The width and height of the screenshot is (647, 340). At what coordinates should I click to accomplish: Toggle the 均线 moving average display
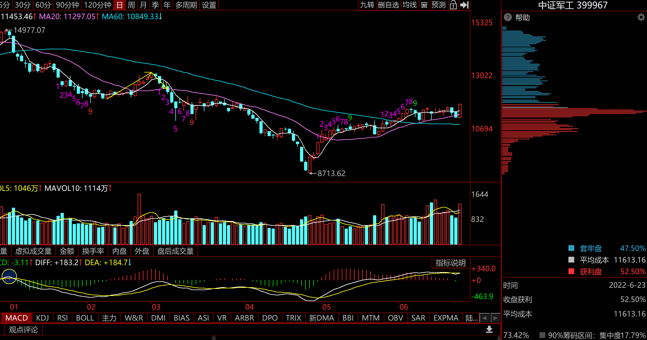(410, 5)
